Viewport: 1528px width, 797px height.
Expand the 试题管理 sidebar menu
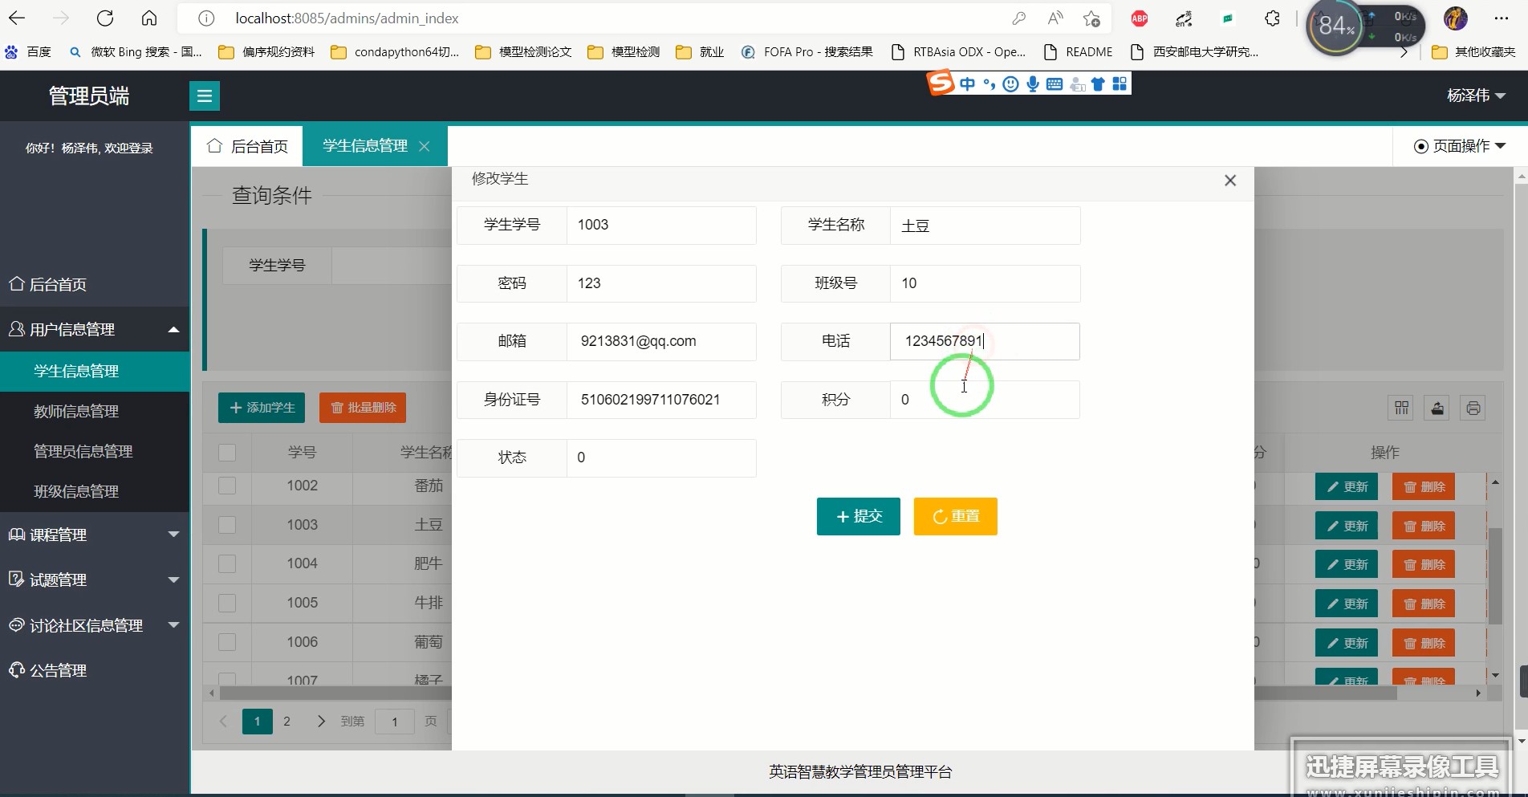pos(94,579)
